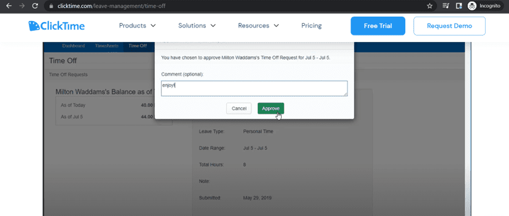Open the media control icon in toolbar
The height and width of the screenshot is (216, 509).
point(446,6)
